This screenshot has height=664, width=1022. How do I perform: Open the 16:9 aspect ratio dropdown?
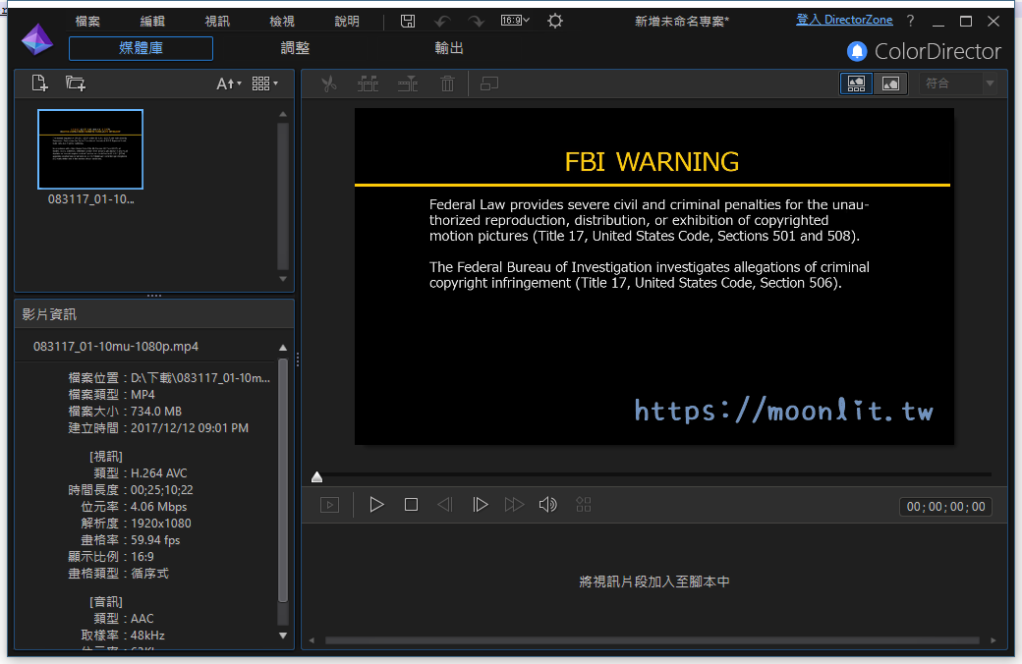(x=516, y=21)
